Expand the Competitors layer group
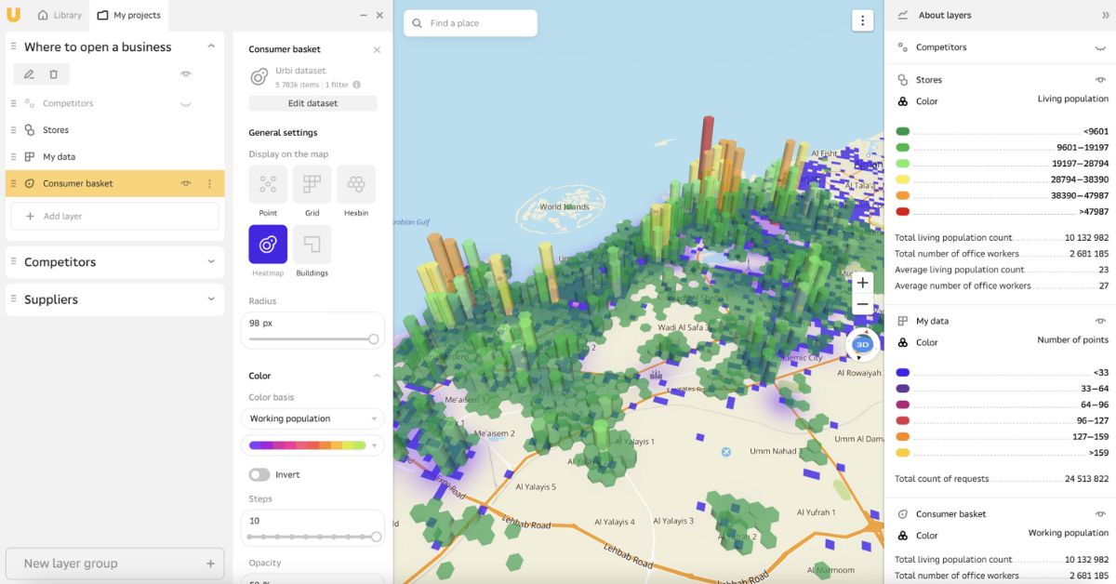The image size is (1116, 584). pyautogui.click(x=211, y=262)
